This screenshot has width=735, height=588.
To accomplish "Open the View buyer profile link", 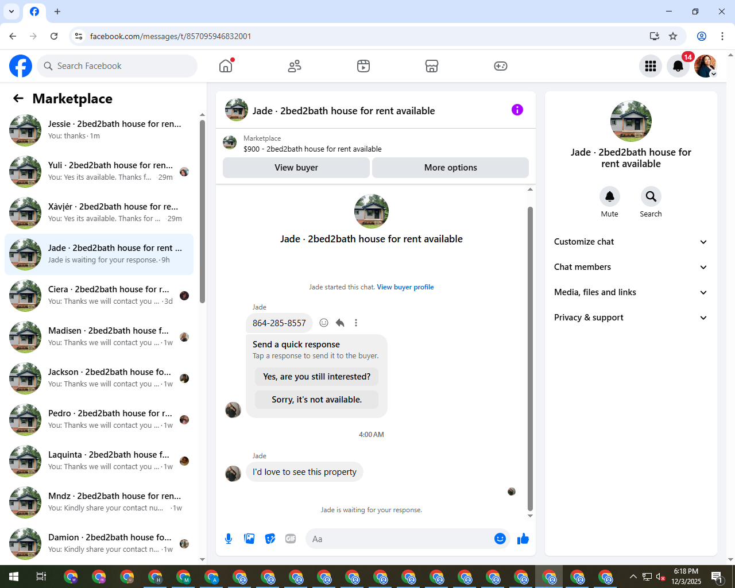I will click(405, 287).
